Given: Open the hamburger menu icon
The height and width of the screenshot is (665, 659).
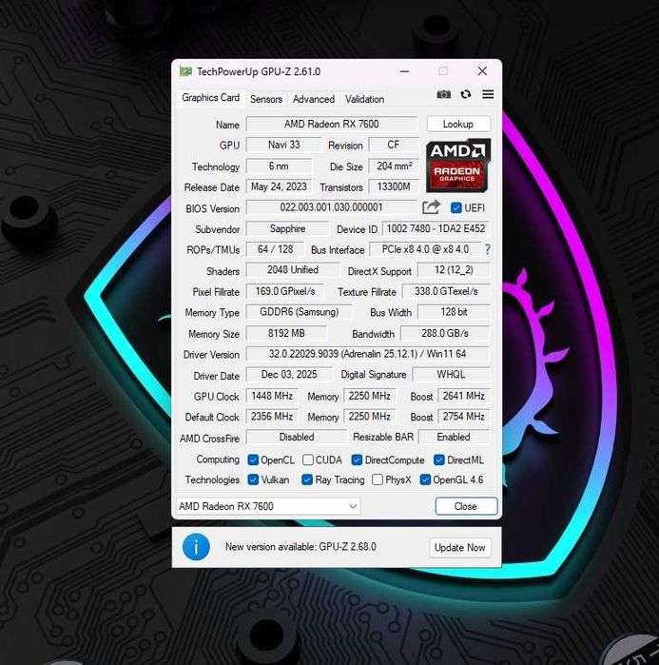Looking at the screenshot, I should (488, 94).
